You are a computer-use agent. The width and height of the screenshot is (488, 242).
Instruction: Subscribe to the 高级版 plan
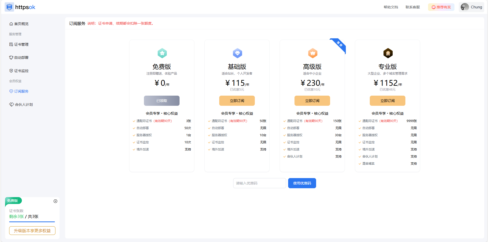[312, 101]
